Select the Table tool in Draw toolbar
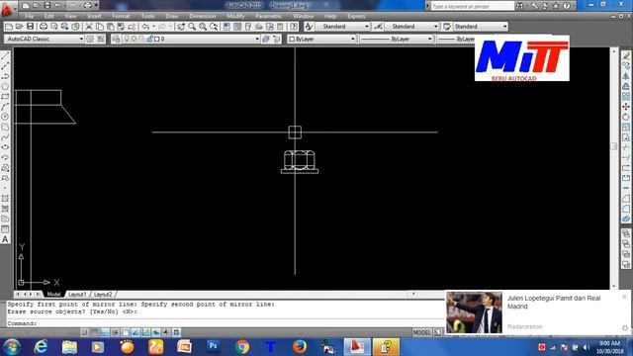This screenshot has width=633, height=356. [x=5, y=229]
